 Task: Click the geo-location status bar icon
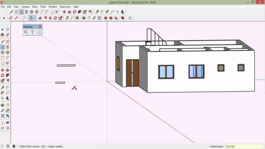(2, 146)
